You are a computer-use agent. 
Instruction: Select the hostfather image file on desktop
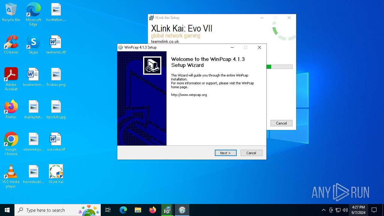pos(56,13)
